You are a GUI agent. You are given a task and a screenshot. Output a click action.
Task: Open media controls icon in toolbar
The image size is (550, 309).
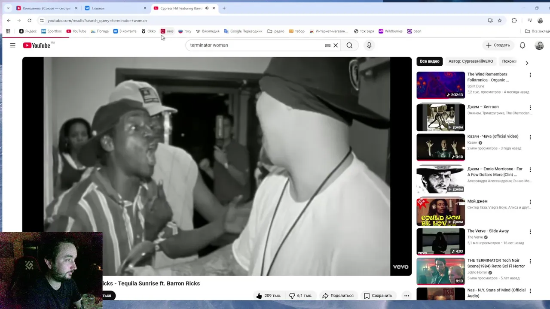[530, 20]
